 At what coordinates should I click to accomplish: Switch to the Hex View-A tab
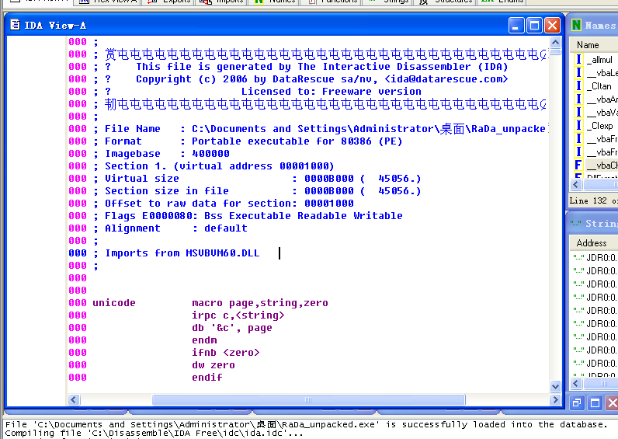tap(109, 2)
